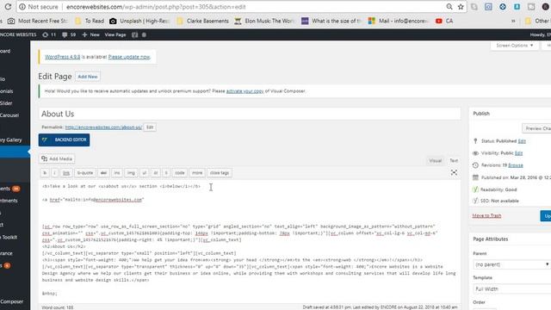Click the more quicktag button
Viewport: 551px width, 310px height.
(197, 173)
